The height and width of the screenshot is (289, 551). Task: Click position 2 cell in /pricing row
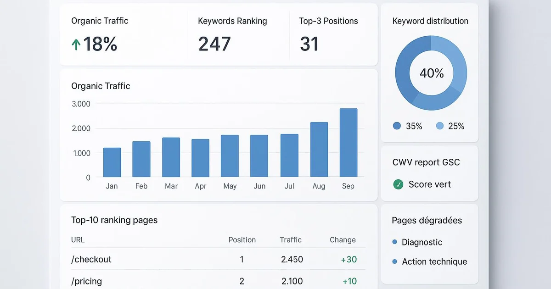[x=242, y=281]
